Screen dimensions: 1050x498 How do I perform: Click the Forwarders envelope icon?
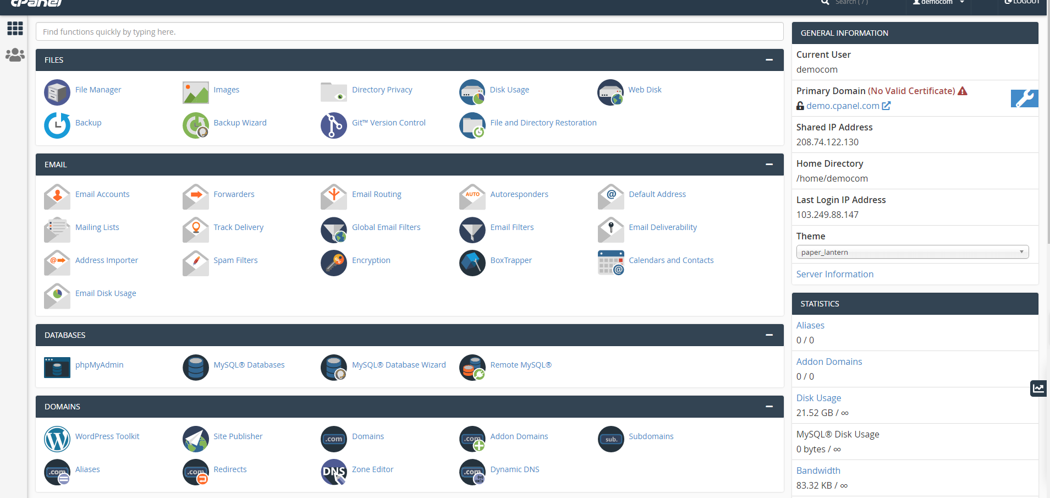point(196,197)
